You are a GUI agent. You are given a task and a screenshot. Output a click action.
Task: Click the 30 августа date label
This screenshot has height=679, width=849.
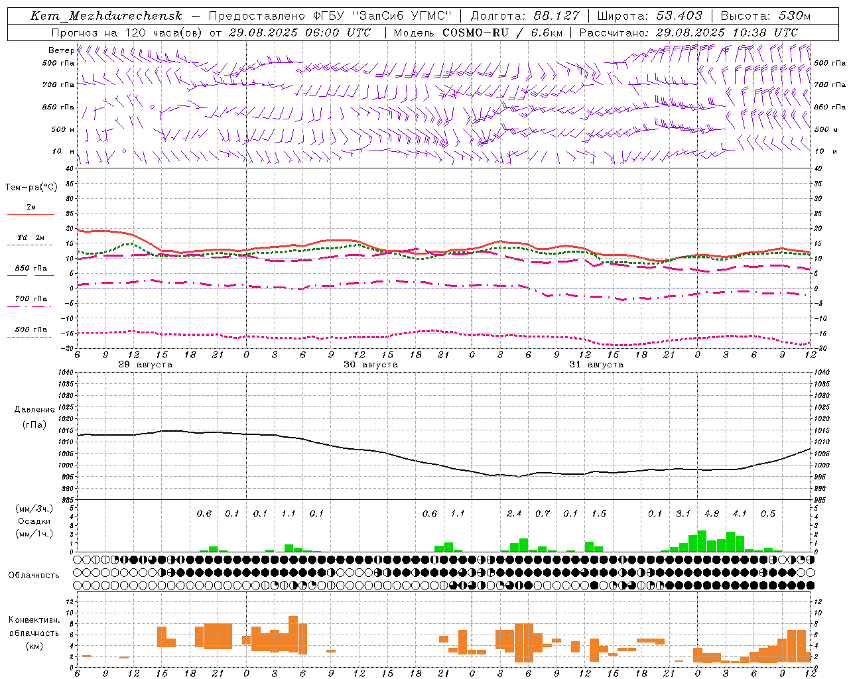(x=371, y=365)
